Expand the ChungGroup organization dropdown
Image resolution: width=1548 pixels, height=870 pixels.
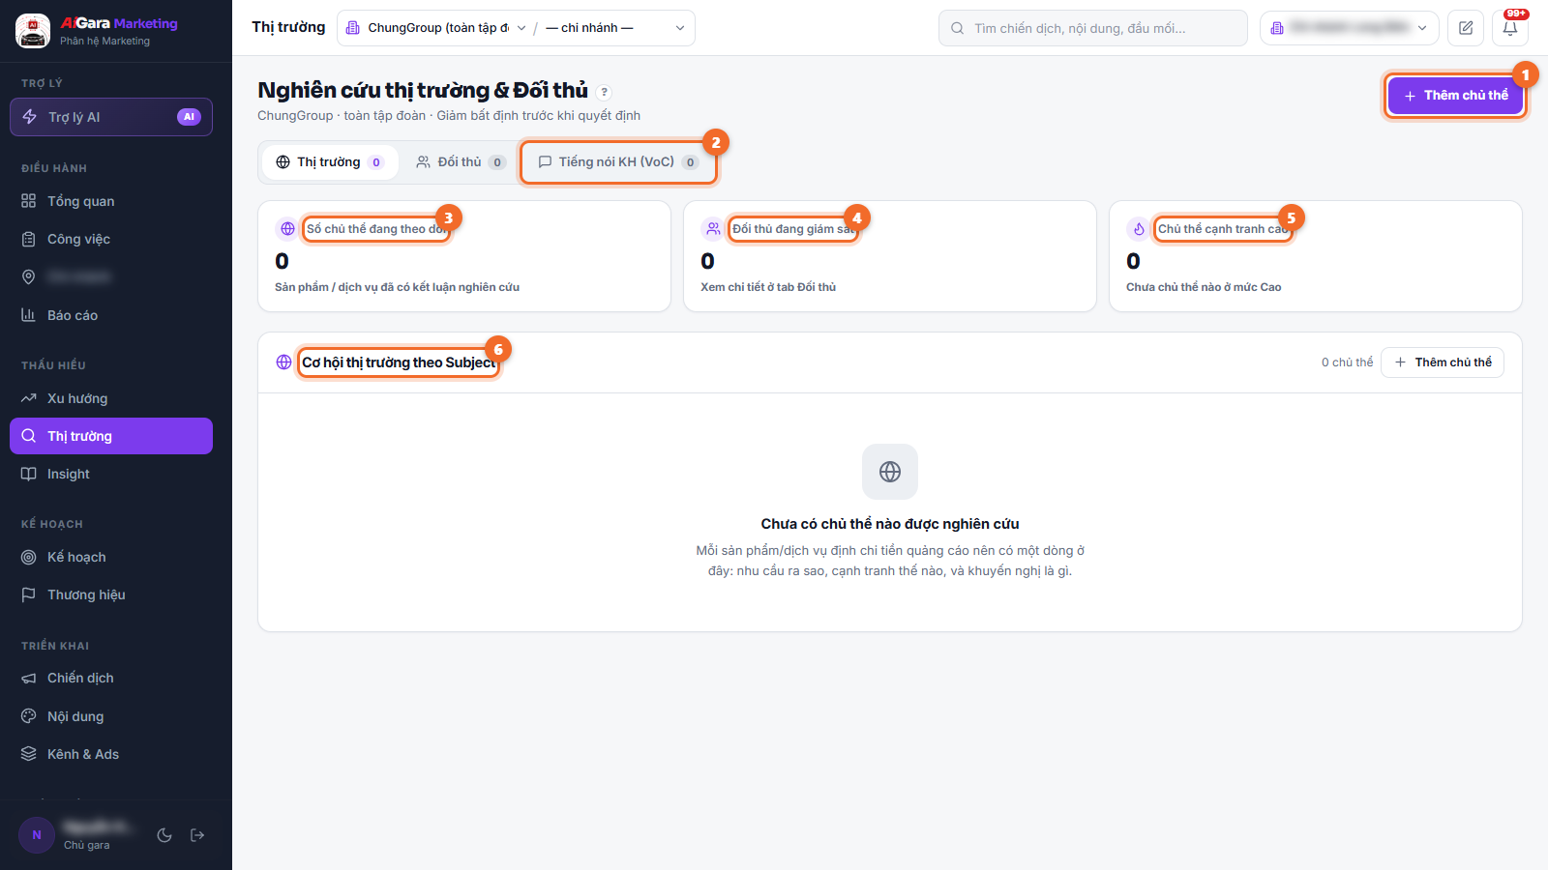tap(435, 28)
